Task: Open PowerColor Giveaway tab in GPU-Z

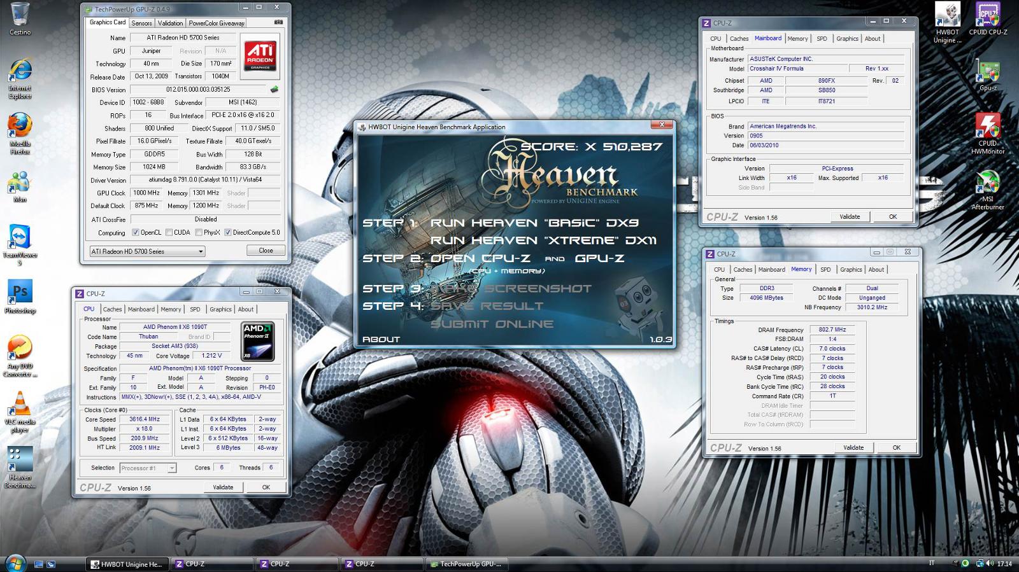Action: 217,23
